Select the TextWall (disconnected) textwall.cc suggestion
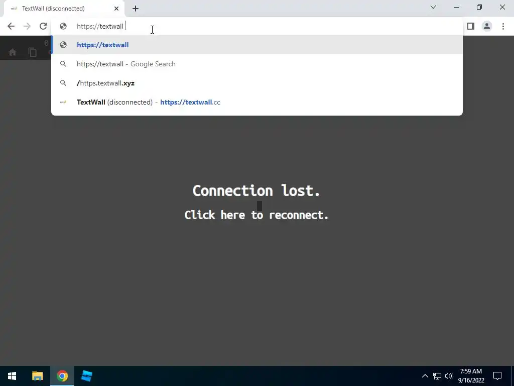This screenshot has height=386, width=514. click(x=257, y=102)
